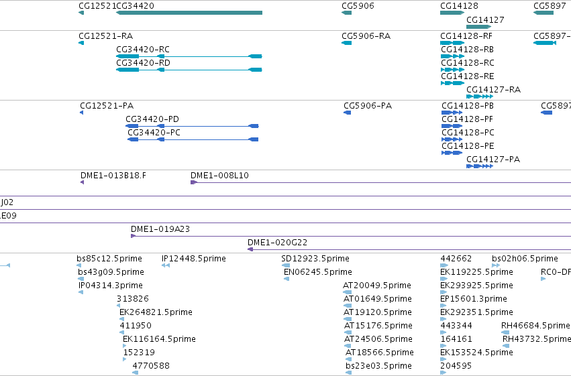Click the AT15176.5prime EST label
The image size is (571, 376).
[378, 326]
